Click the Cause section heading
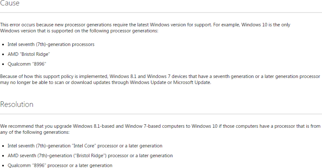 [10, 3]
